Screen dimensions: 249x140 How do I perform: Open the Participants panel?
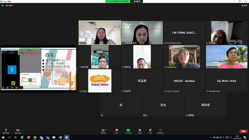104,130
